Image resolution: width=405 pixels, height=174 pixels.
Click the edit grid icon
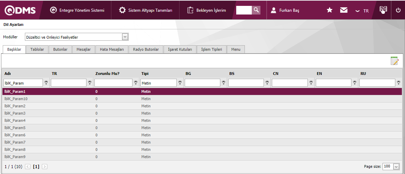pyautogui.click(x=394, y=61)
